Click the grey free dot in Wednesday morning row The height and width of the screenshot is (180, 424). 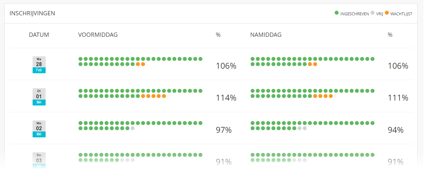pyautogui.click(x=133, y=128)
